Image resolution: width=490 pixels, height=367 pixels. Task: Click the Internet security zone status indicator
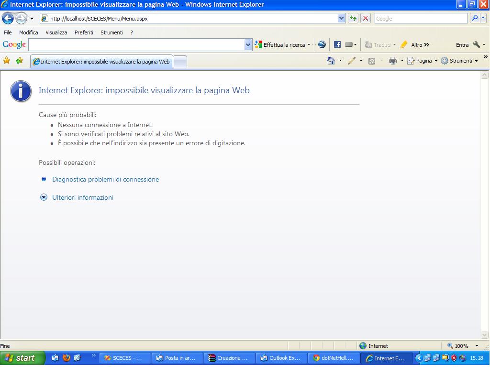point(374,346)
